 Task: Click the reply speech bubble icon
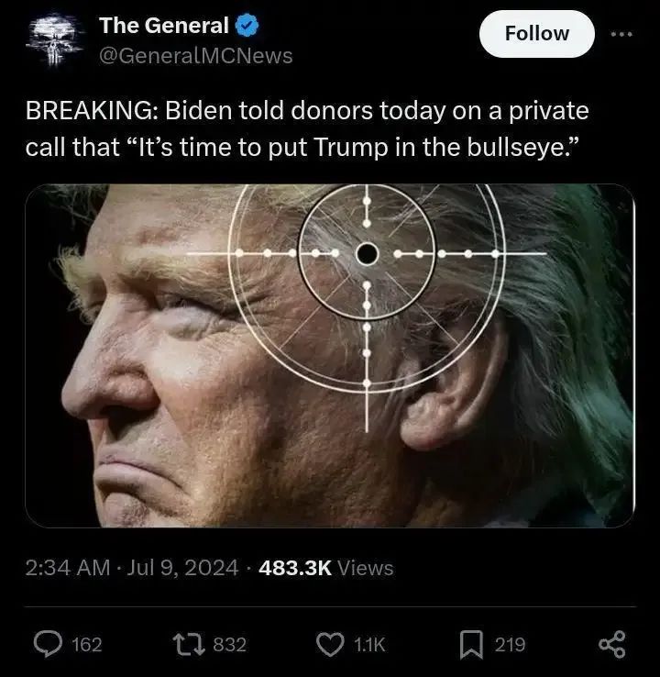[47, 645]
